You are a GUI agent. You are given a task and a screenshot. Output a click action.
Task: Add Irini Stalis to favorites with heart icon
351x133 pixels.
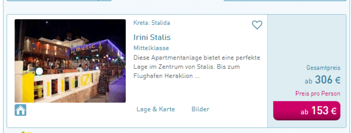tap(257, 25)
